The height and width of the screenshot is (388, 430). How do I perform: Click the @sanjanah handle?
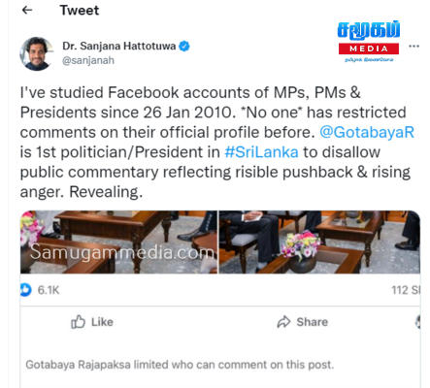tap(88, 60)
